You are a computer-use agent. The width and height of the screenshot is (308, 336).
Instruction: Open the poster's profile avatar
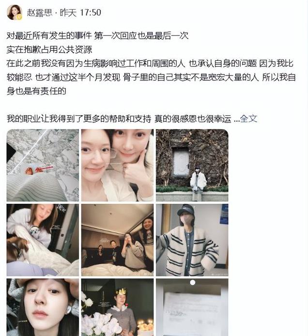click(15, 13)
